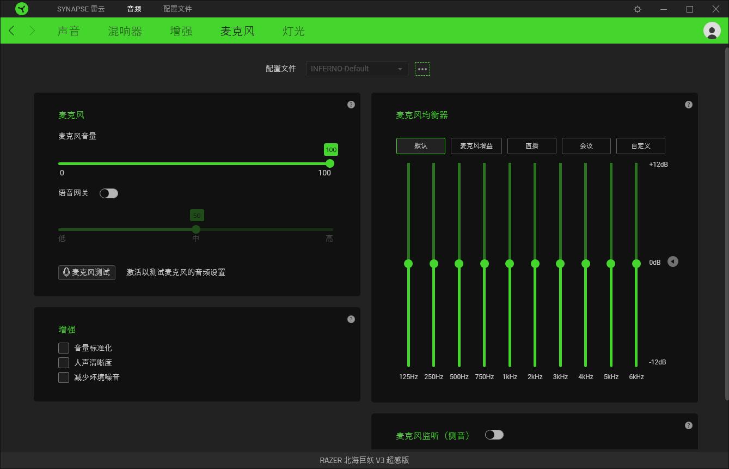Open profile options three-dot button

pyautogui.click(x=422, y=69)
